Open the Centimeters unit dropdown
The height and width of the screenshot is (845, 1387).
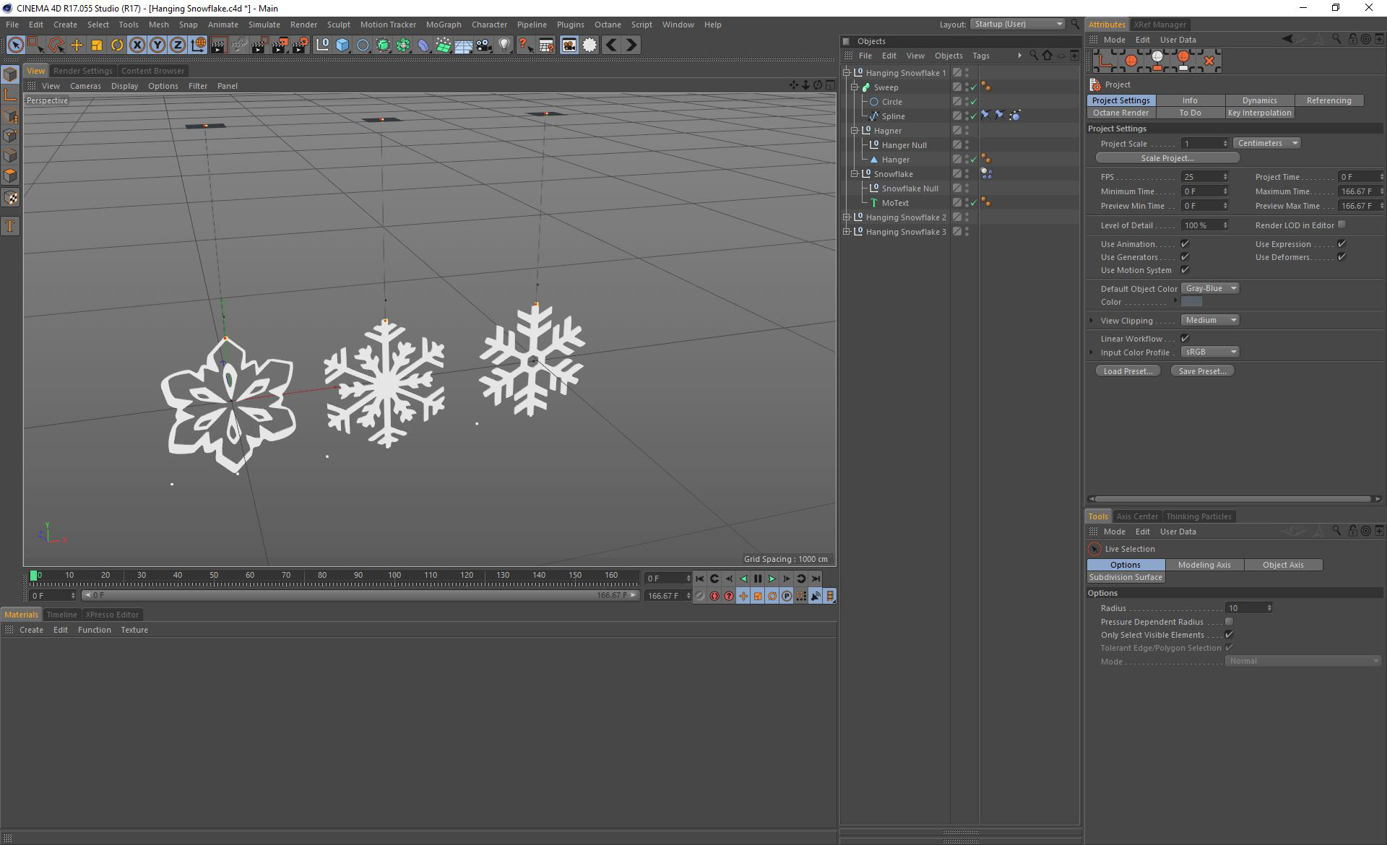pos(1267,143)
